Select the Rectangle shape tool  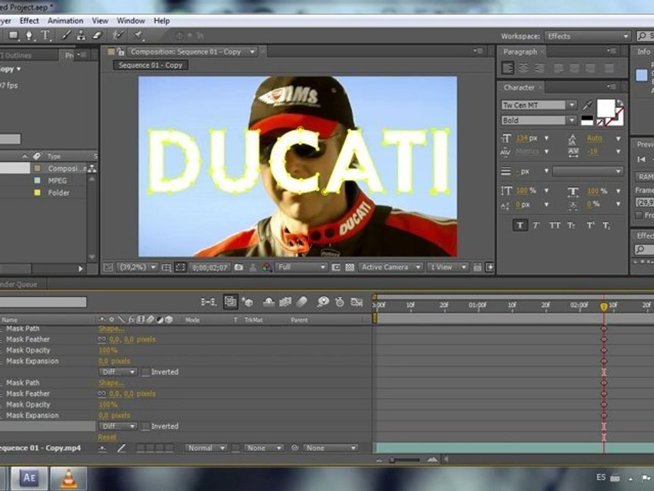tap(14, 35)
